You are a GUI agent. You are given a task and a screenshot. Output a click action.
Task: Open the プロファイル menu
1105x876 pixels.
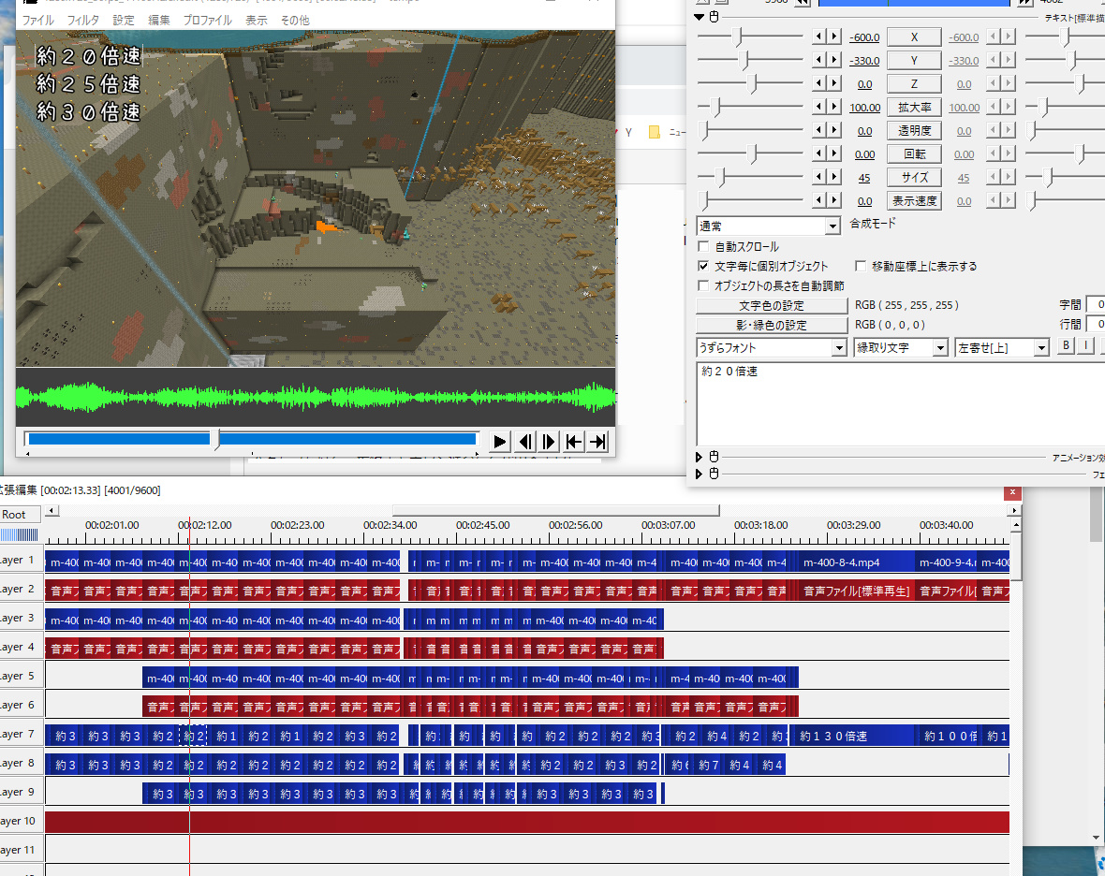[207, 21]
